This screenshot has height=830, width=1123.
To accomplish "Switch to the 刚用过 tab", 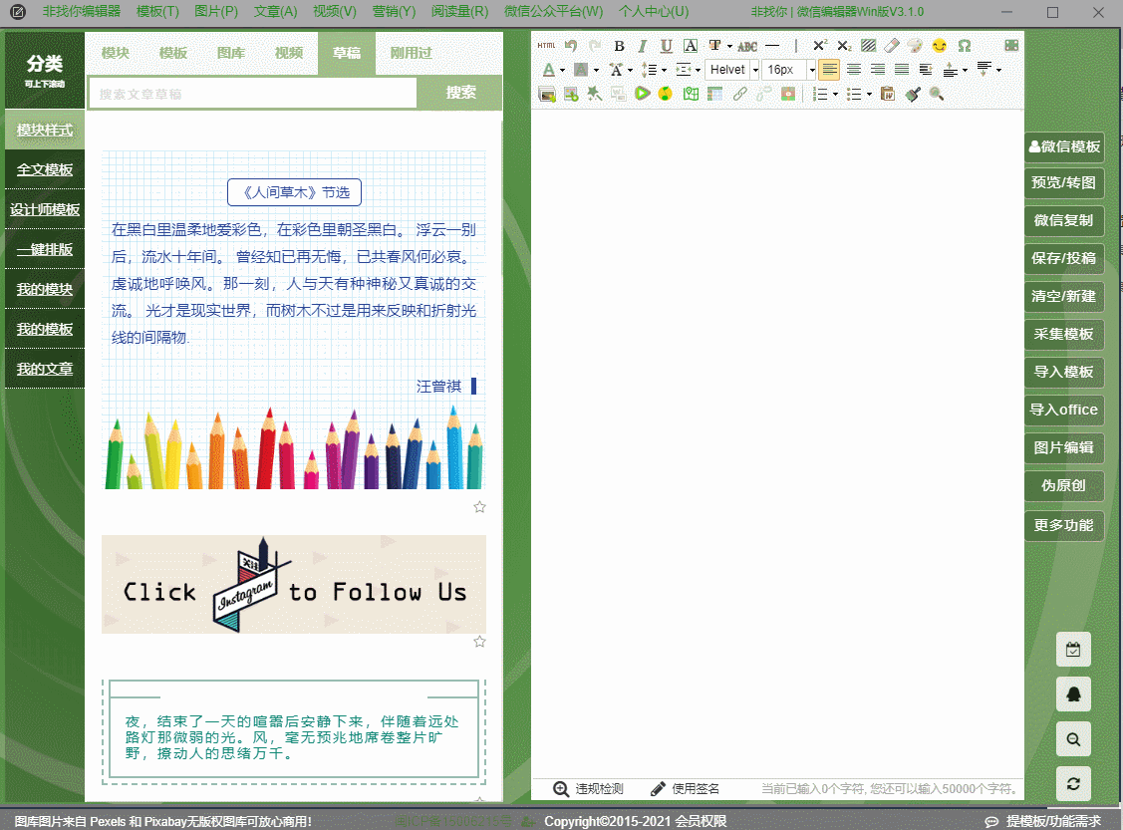I will tap(412, 53).
